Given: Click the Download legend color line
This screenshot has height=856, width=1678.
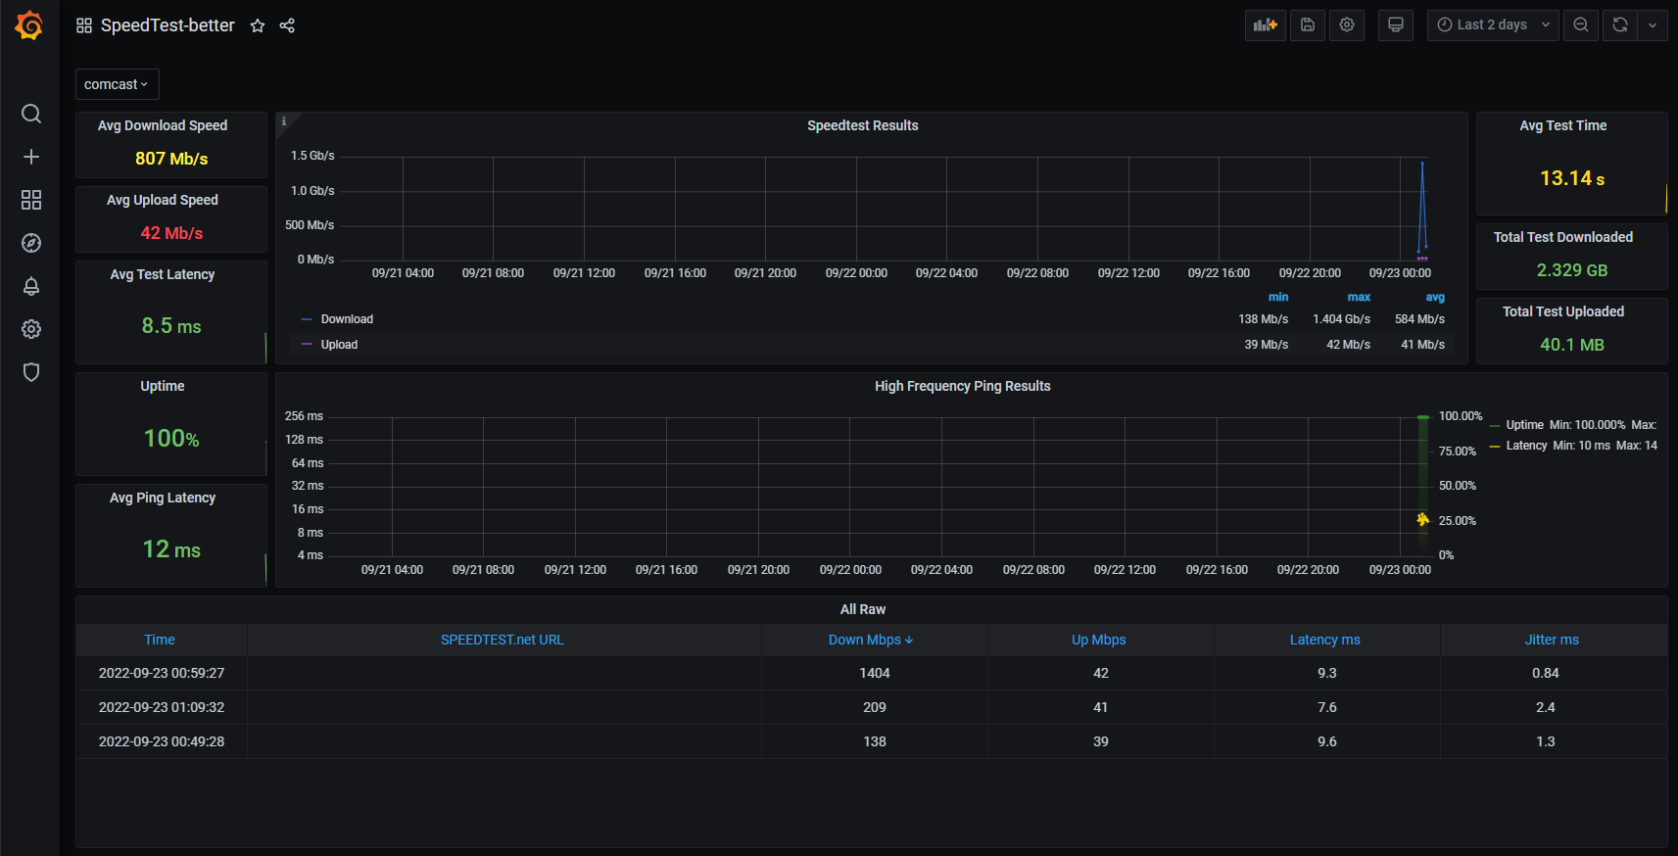Looking at the screenshot, I should (x=307, y=319).
